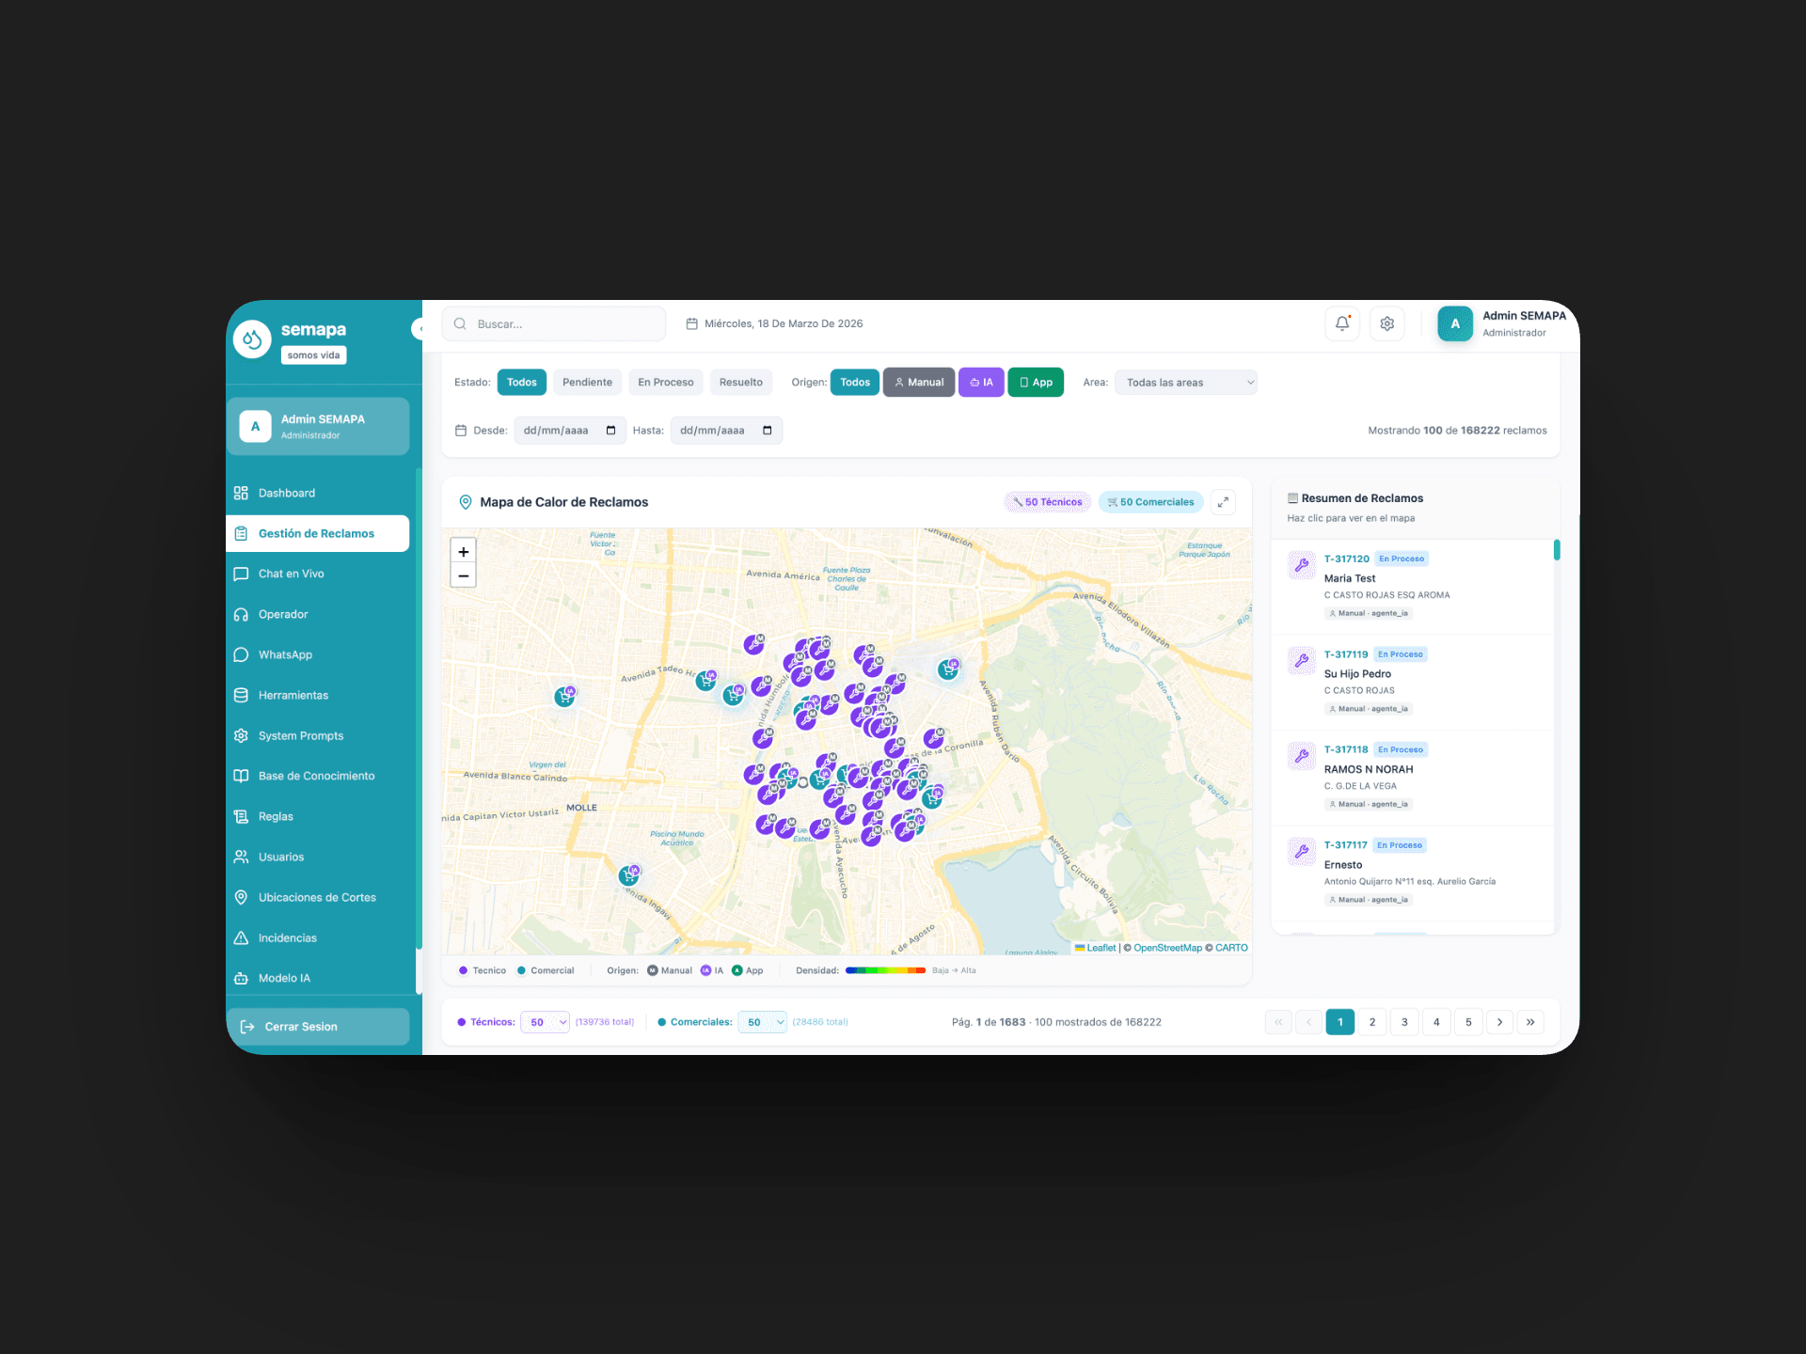Click the Resumen de Reclamos scrollbar
The image size is (1806, 1354).
pyautogui.click(x=1557, y=550)
